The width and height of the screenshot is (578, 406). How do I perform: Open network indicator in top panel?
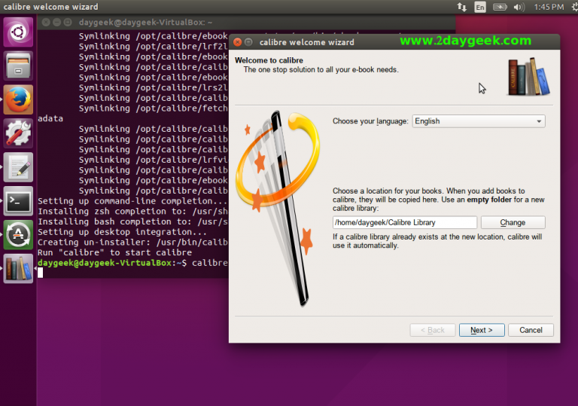(x=461, y=7)
